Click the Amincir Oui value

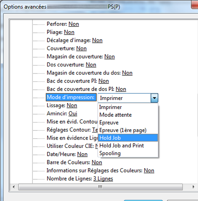73,113
